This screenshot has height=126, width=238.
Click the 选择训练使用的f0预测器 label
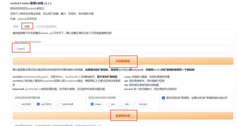click(102, 98)
